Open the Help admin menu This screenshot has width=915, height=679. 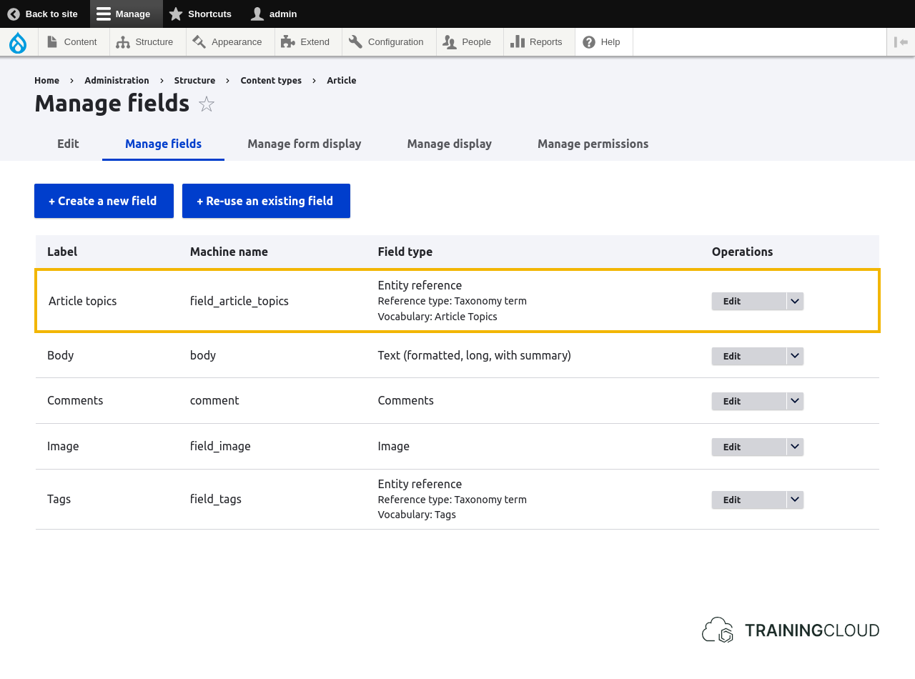point(603,42)
